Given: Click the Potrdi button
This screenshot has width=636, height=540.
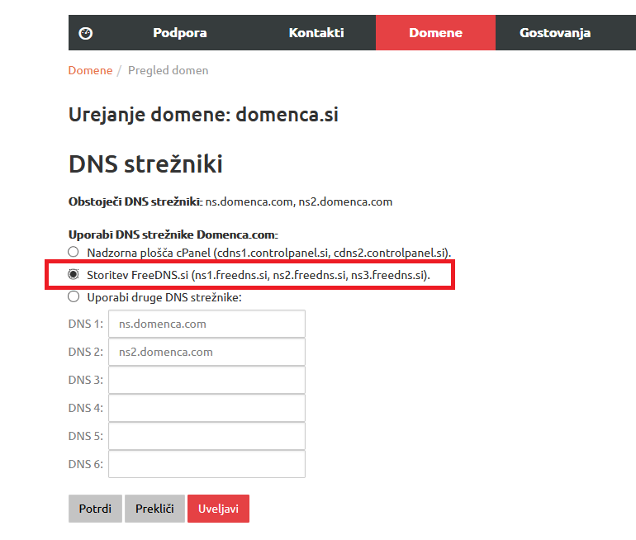Looking at the screenshot, I should point(95,509).
